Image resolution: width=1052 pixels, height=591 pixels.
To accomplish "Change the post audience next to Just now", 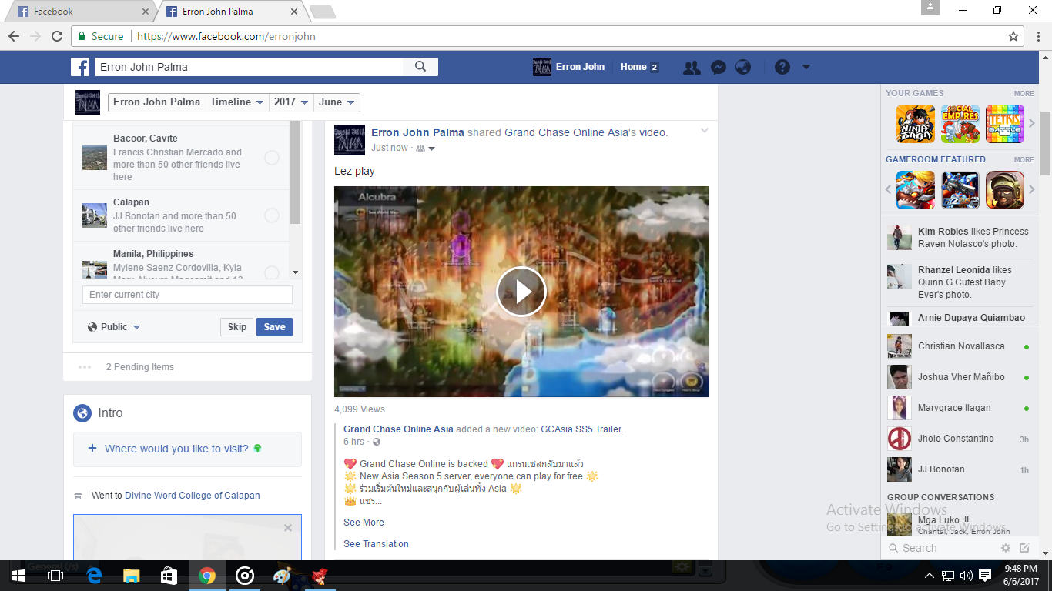I will (x=426, y=149).
